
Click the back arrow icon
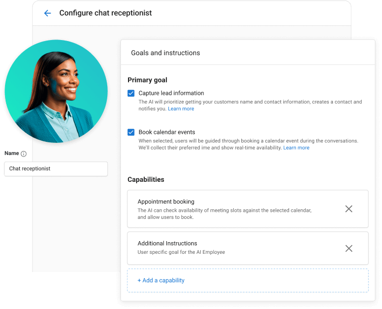click(x=48, y=13)
